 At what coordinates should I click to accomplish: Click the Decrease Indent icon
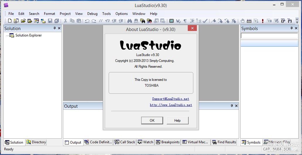tap(114, 21)
